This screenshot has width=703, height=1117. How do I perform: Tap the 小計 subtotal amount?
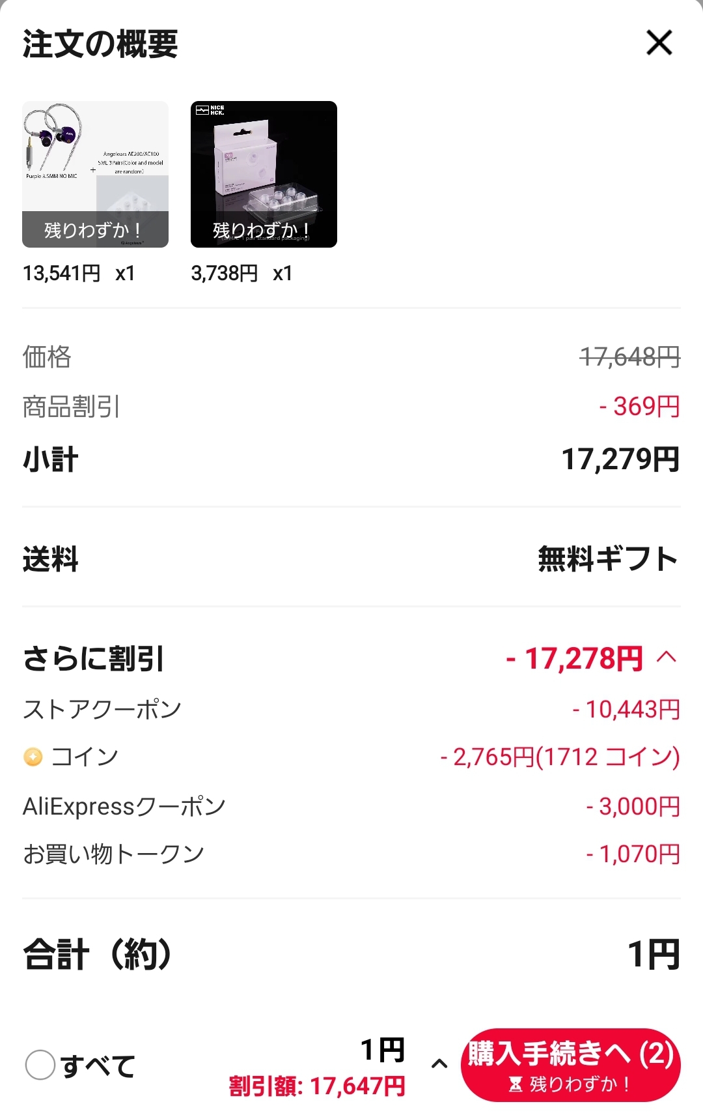click(x=620, y=459)
